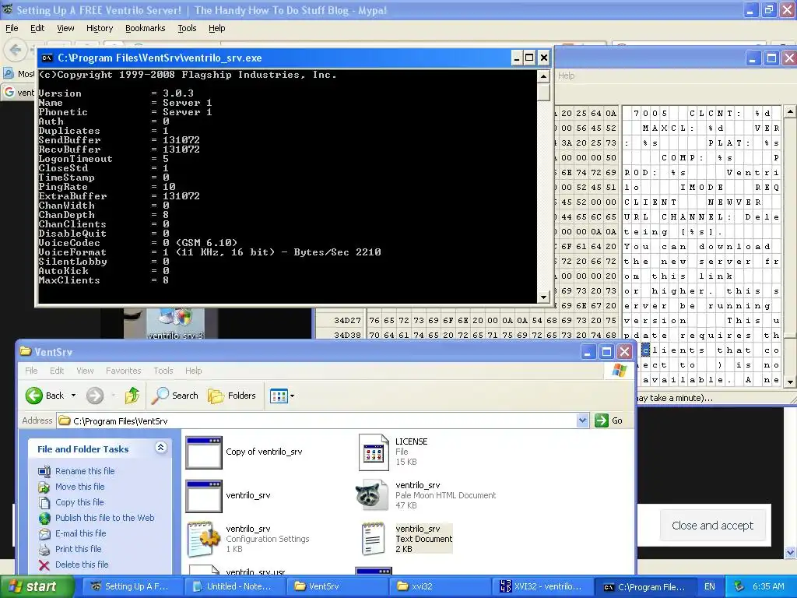Image resolution: width=797 pixels, height=598 pixels.
Task: Click the console window's scroll down arrow
Action: coord(543,297)
